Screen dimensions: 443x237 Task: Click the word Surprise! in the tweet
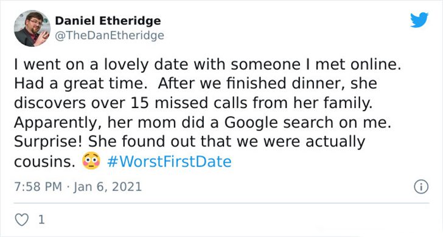[48, 142]
